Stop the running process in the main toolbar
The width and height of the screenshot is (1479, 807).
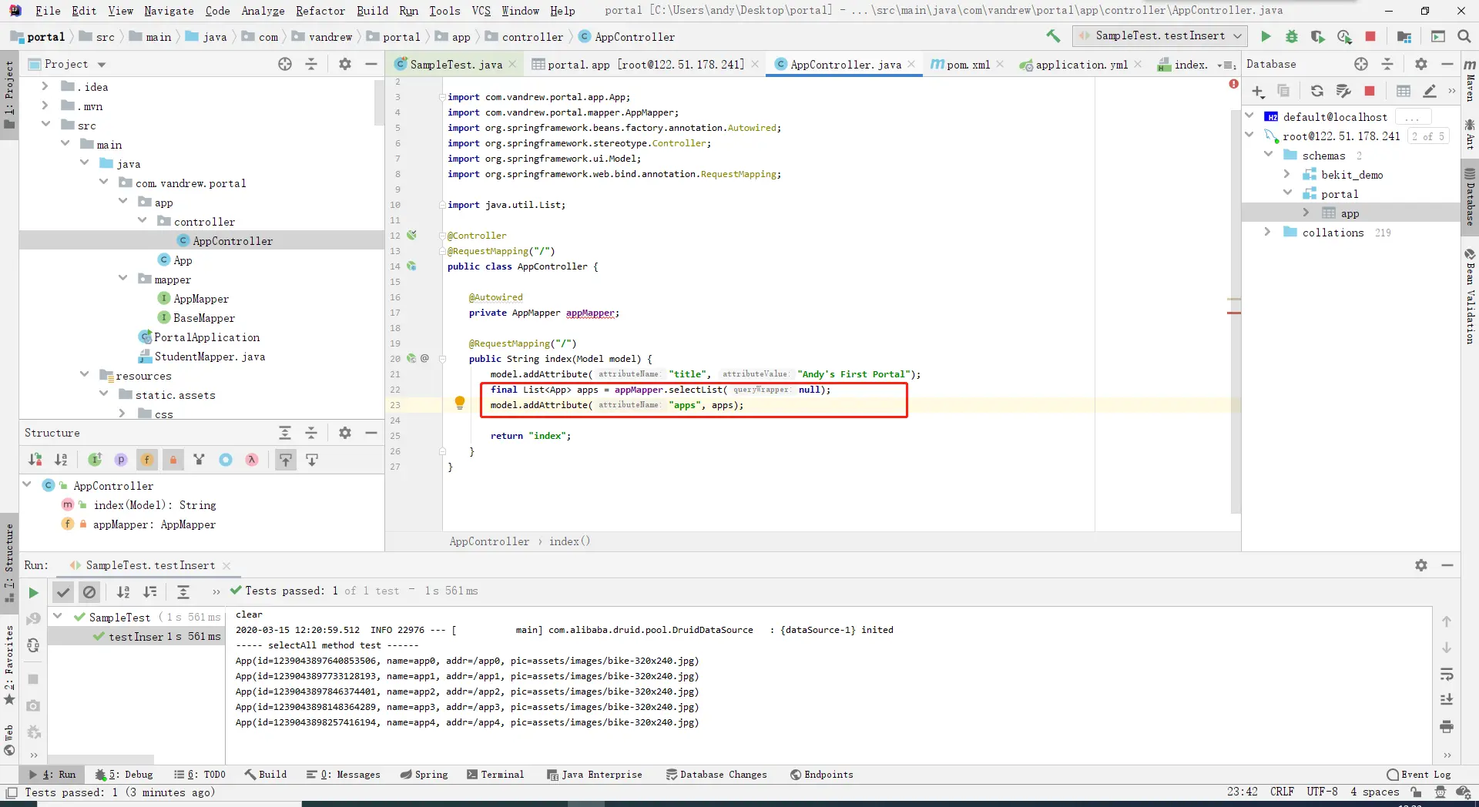pyautogui.click(x=1370, y=36)
